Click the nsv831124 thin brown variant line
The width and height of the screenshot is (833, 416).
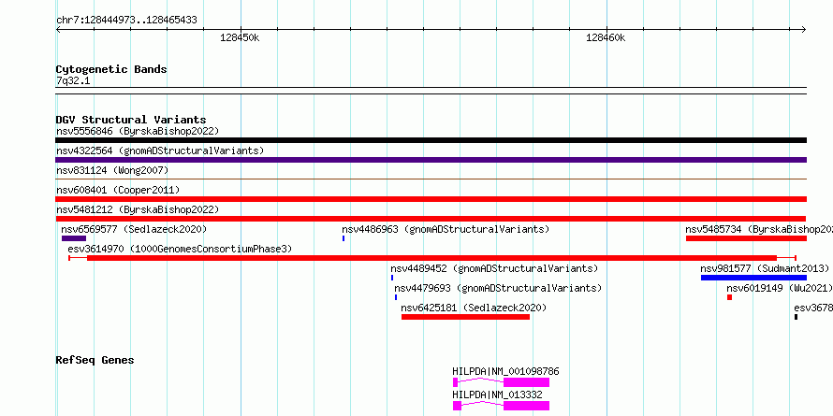pyautogui.click(x=431, y=179)
